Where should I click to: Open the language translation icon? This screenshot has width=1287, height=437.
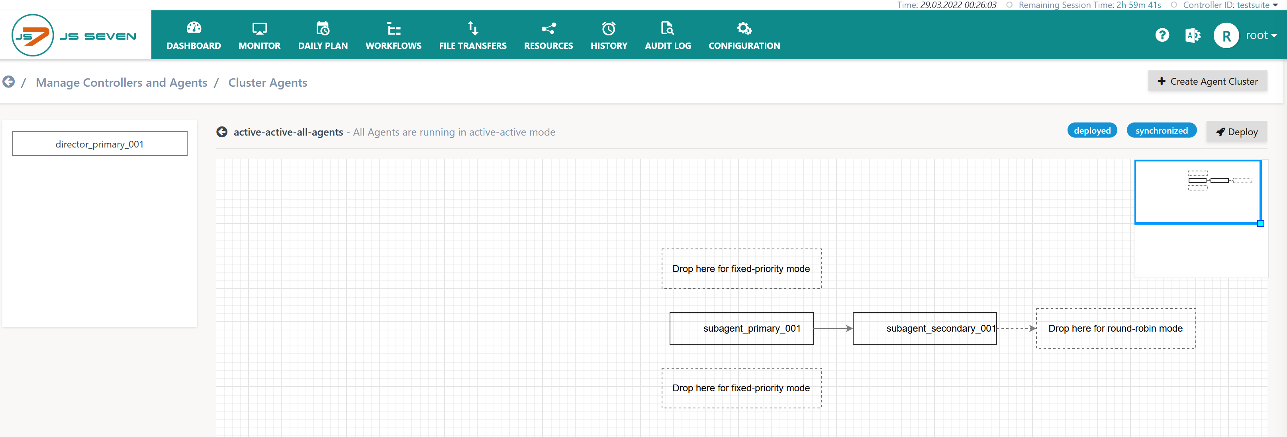[1193, 35]
